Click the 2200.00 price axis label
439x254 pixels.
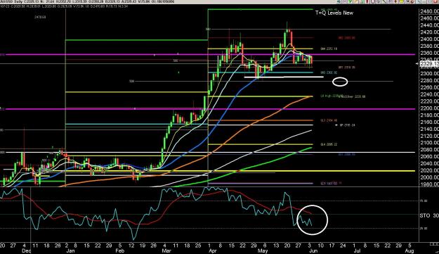(430, 108)
